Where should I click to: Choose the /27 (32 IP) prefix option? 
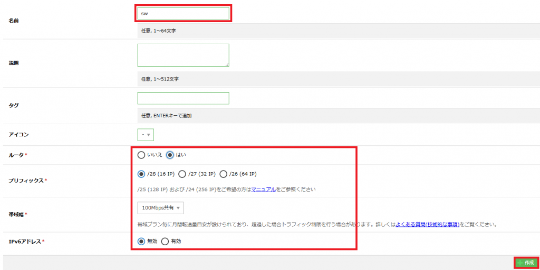(x=182, y=174)
